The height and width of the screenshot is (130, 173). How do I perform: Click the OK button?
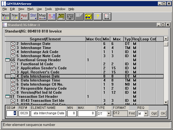(x=163, y=113)
